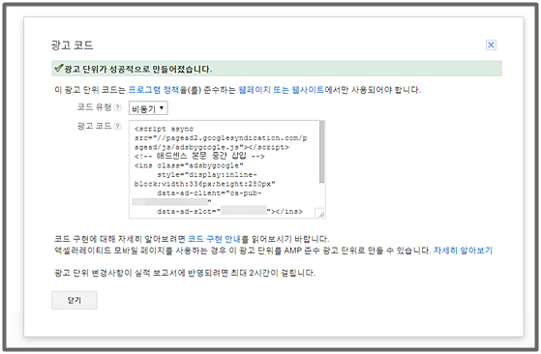
Task: Click the ad code box vertical scrollbar
Action: tap(321, 152)
